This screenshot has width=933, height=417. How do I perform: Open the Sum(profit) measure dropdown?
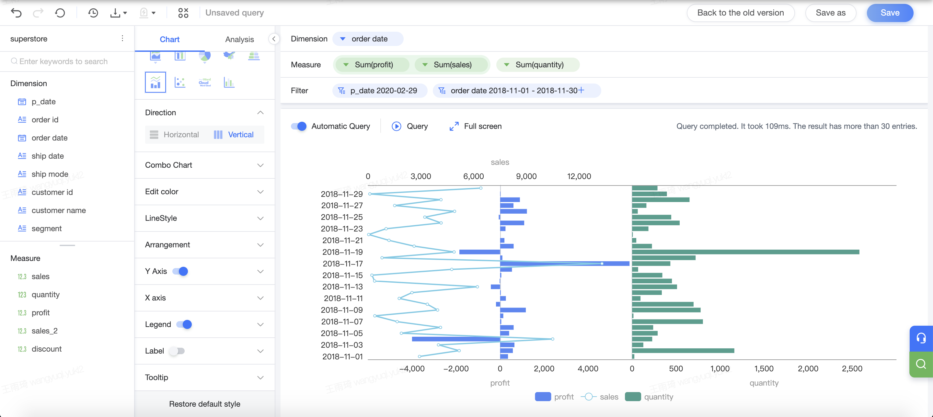click(x=346, y=65)
